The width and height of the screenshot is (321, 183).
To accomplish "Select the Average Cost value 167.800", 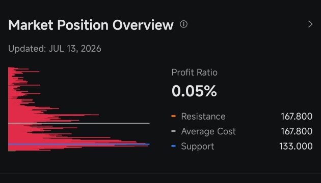I will click(297, 131).
